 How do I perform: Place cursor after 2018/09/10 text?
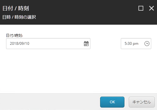(x=30, y=44)
